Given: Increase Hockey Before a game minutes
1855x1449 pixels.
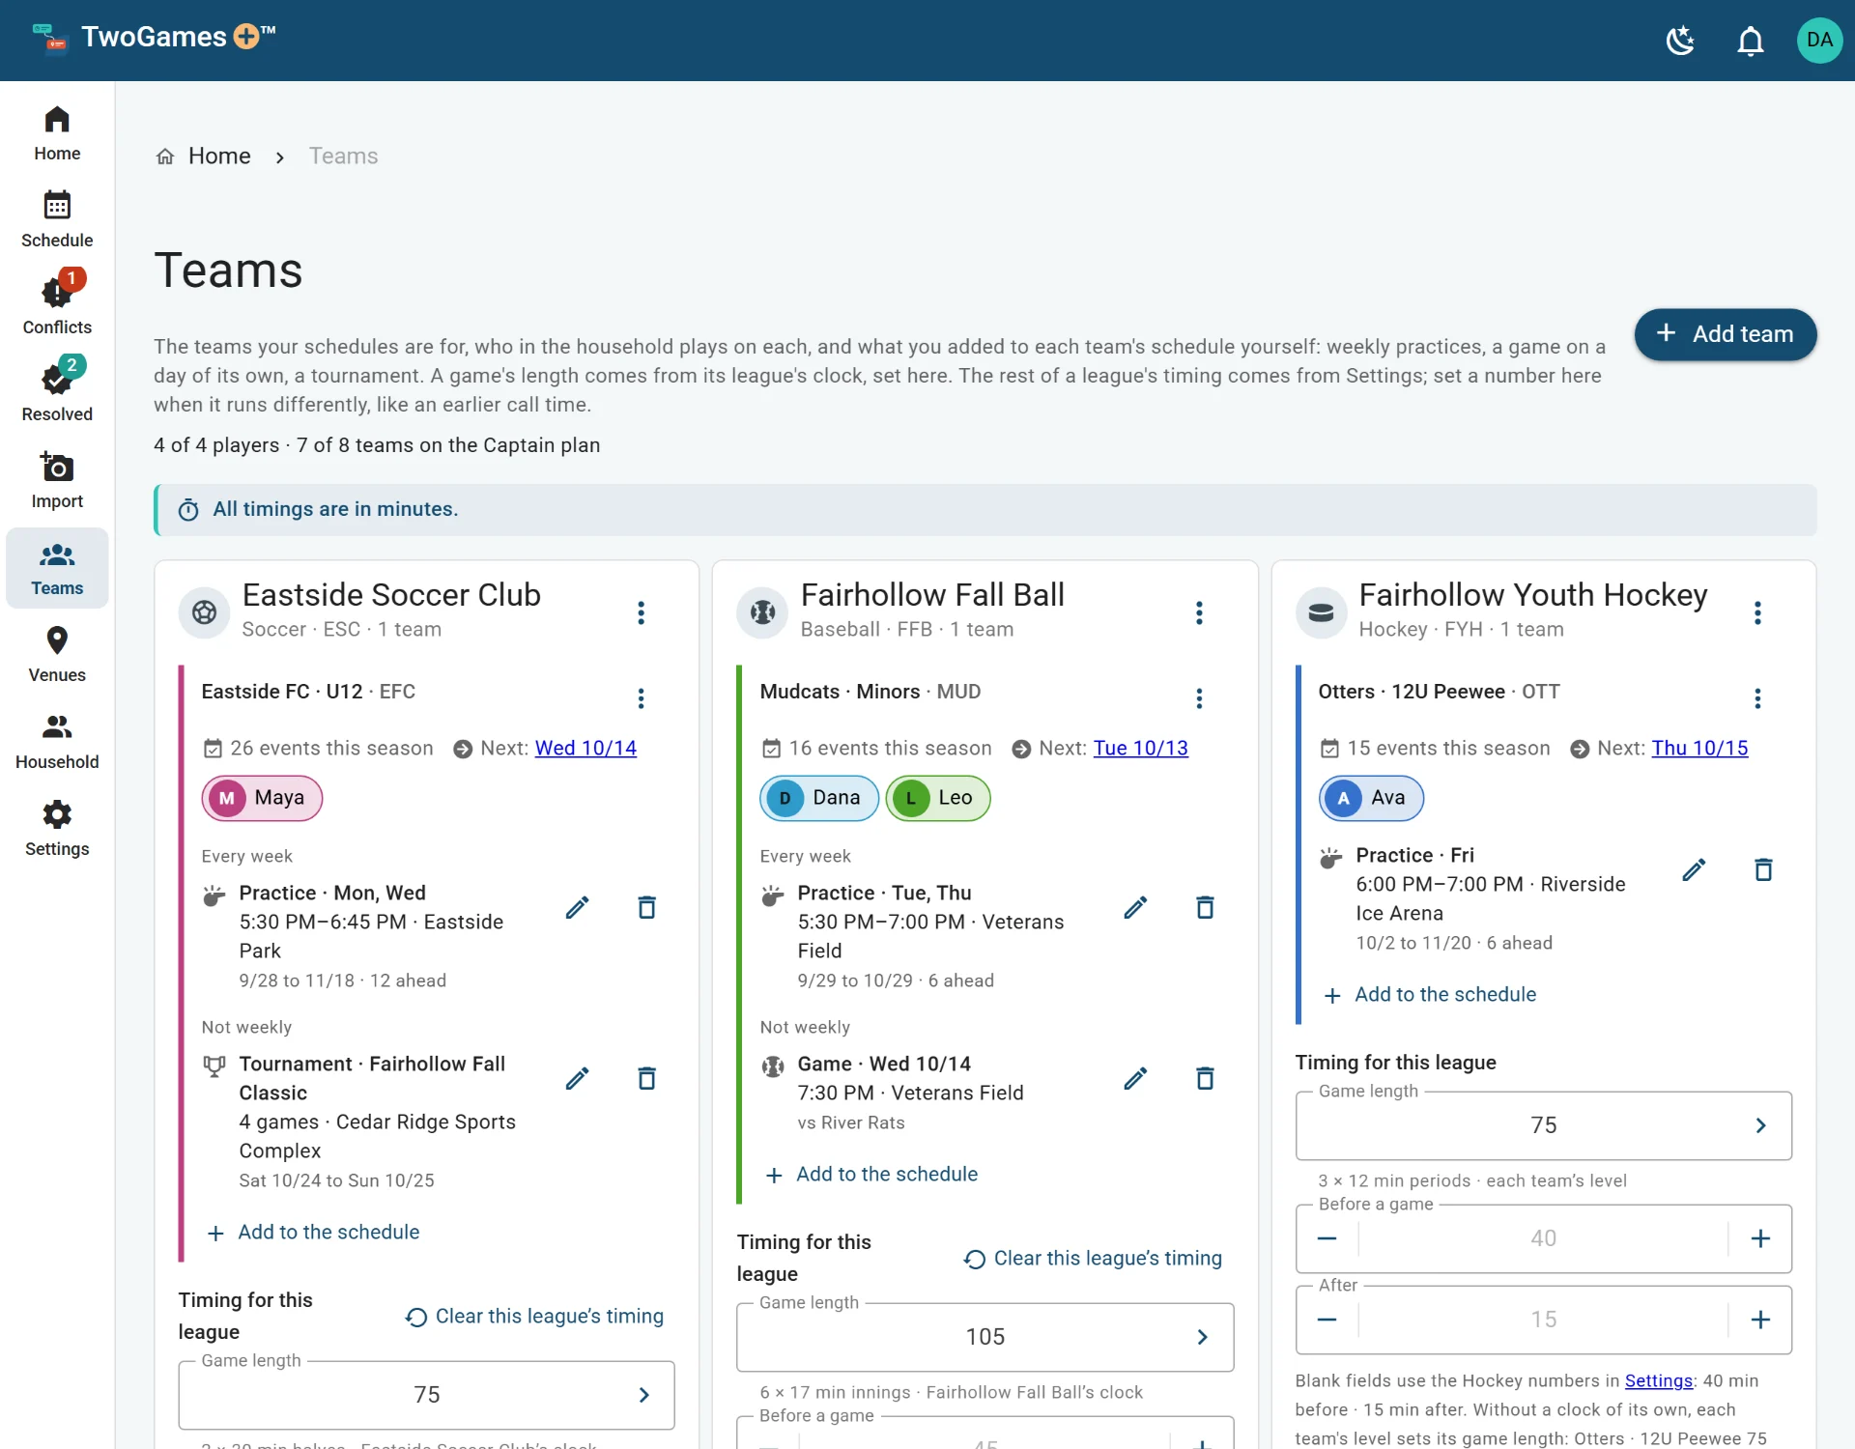Looking at the screenshot, I should (1760, 1239).
